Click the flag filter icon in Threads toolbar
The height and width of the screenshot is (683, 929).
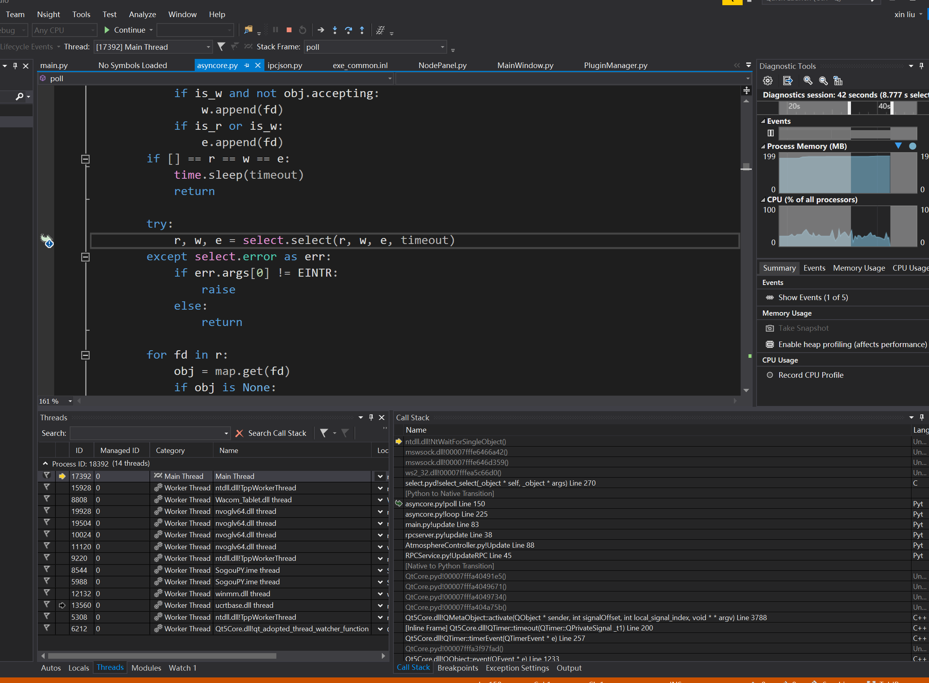pos(324,433)
